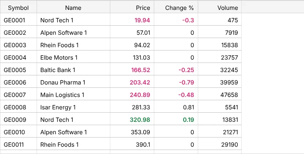Select the Alpen Software 1 cell for GE0002

tap(73, 33)
